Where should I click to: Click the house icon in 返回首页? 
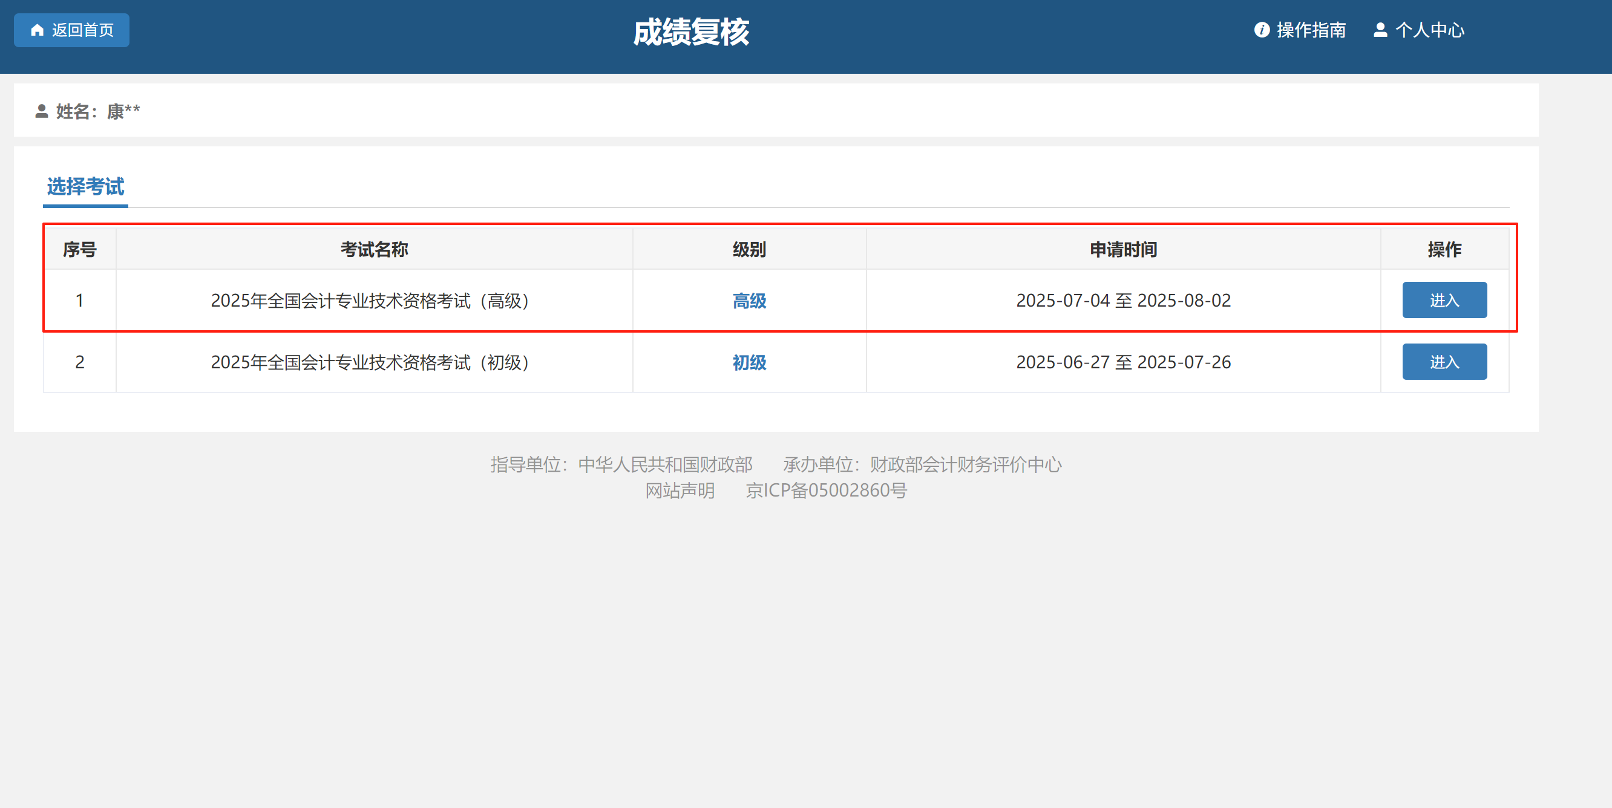(x=37, y=30)
